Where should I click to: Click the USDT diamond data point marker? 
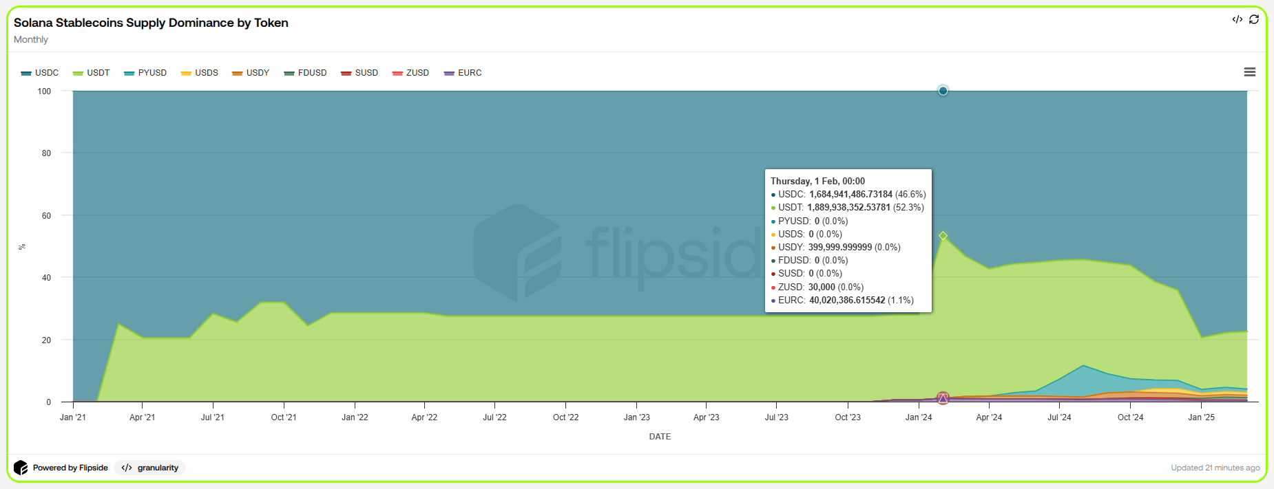pyautogui.click(x=943, y=236)
